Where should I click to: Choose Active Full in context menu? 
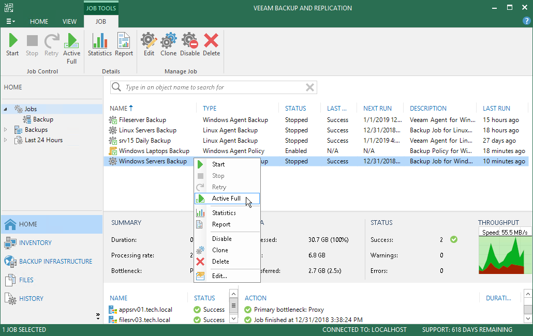point(227,198)
